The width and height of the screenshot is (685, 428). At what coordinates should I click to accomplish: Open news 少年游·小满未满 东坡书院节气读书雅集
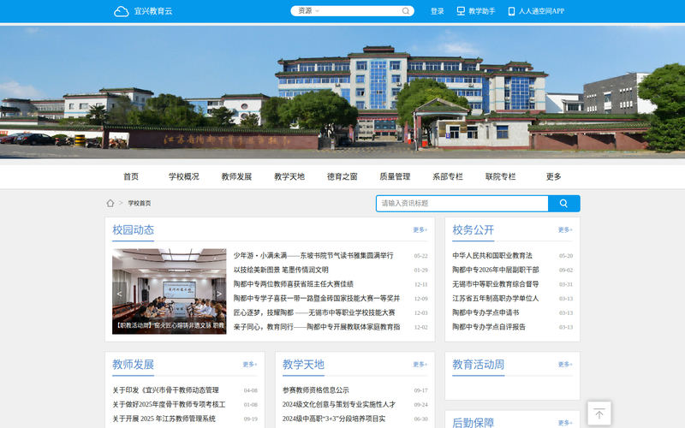[x=313, y=255]
